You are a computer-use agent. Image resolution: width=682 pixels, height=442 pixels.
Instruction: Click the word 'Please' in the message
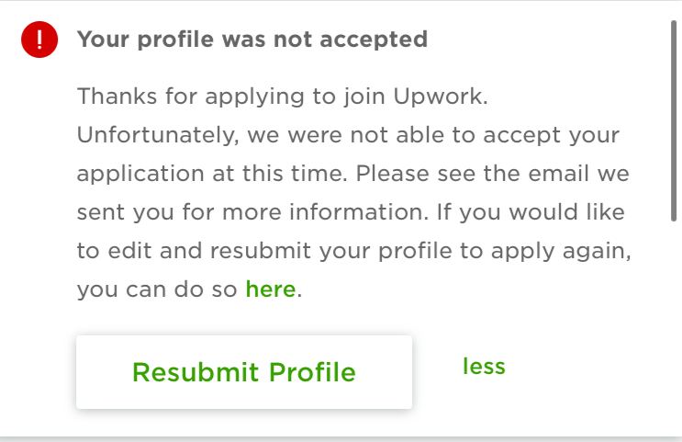click(x=393, y=174)
